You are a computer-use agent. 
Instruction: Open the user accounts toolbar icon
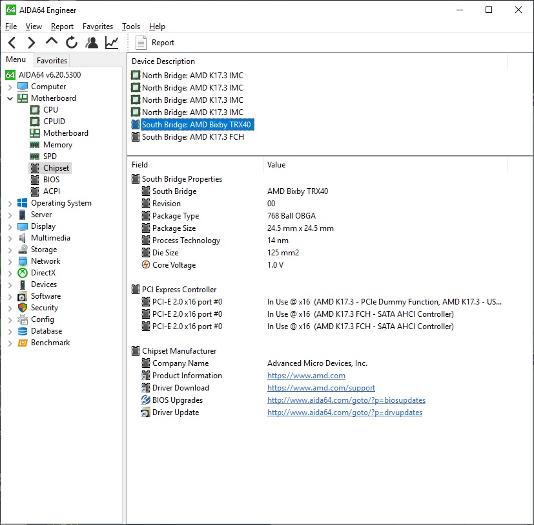click(92, 43)
